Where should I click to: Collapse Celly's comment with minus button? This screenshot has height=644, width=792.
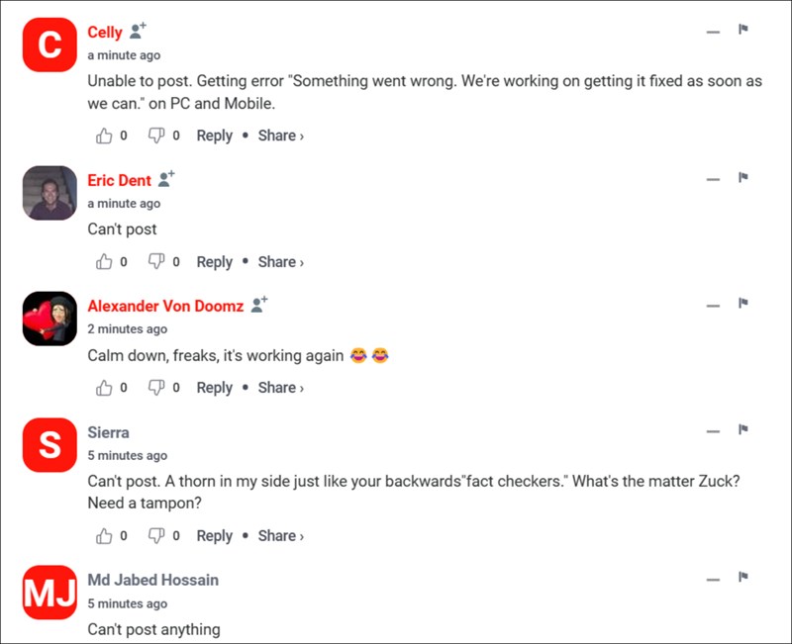click(713, 32)
